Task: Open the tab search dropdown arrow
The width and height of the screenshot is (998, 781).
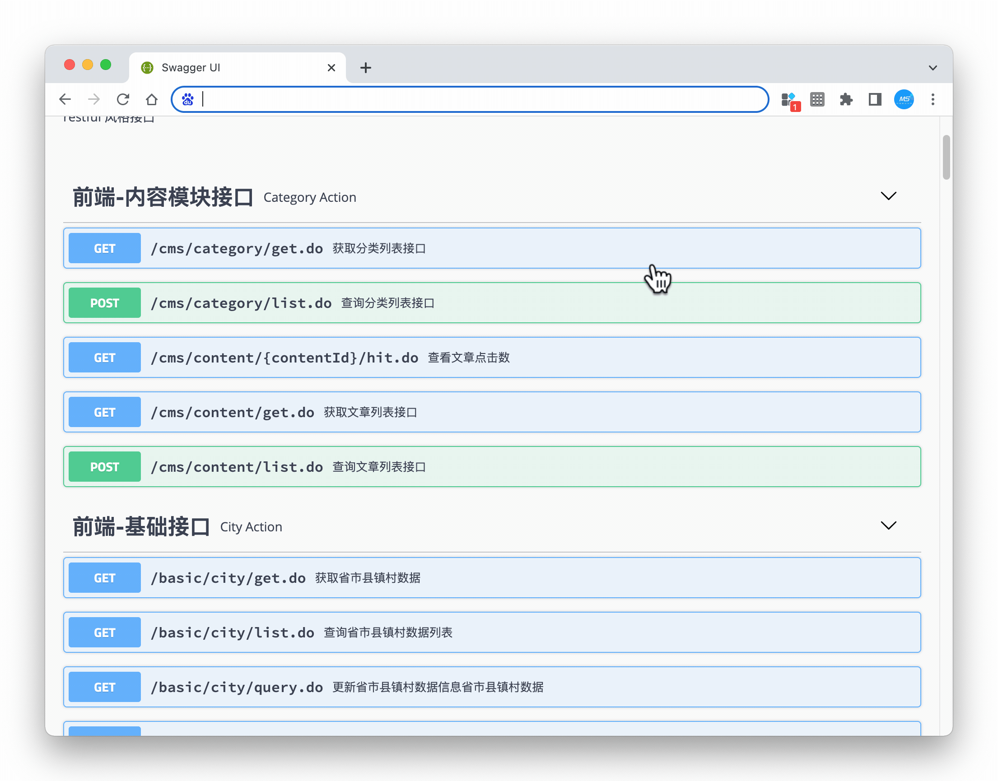Action: (933, 68)
